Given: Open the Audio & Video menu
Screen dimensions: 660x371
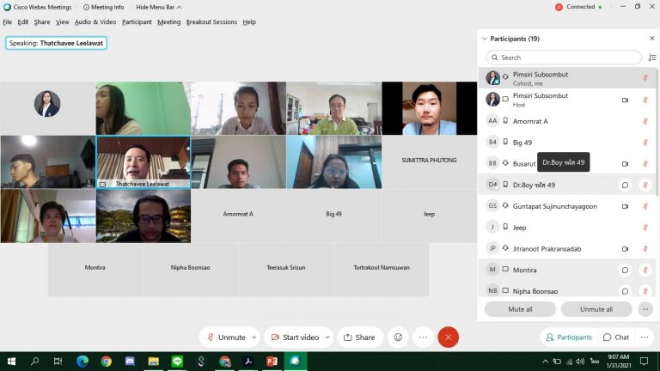Looking at the screenshot, I should 95,22.
